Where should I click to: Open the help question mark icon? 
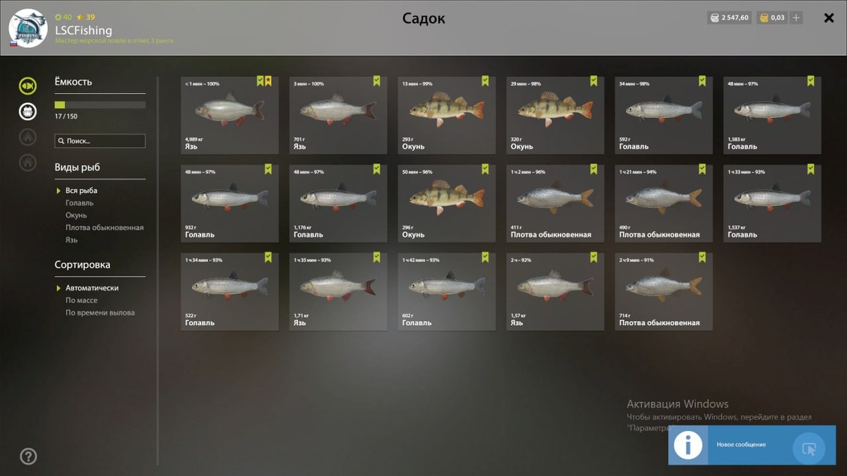tap(28, 456)
